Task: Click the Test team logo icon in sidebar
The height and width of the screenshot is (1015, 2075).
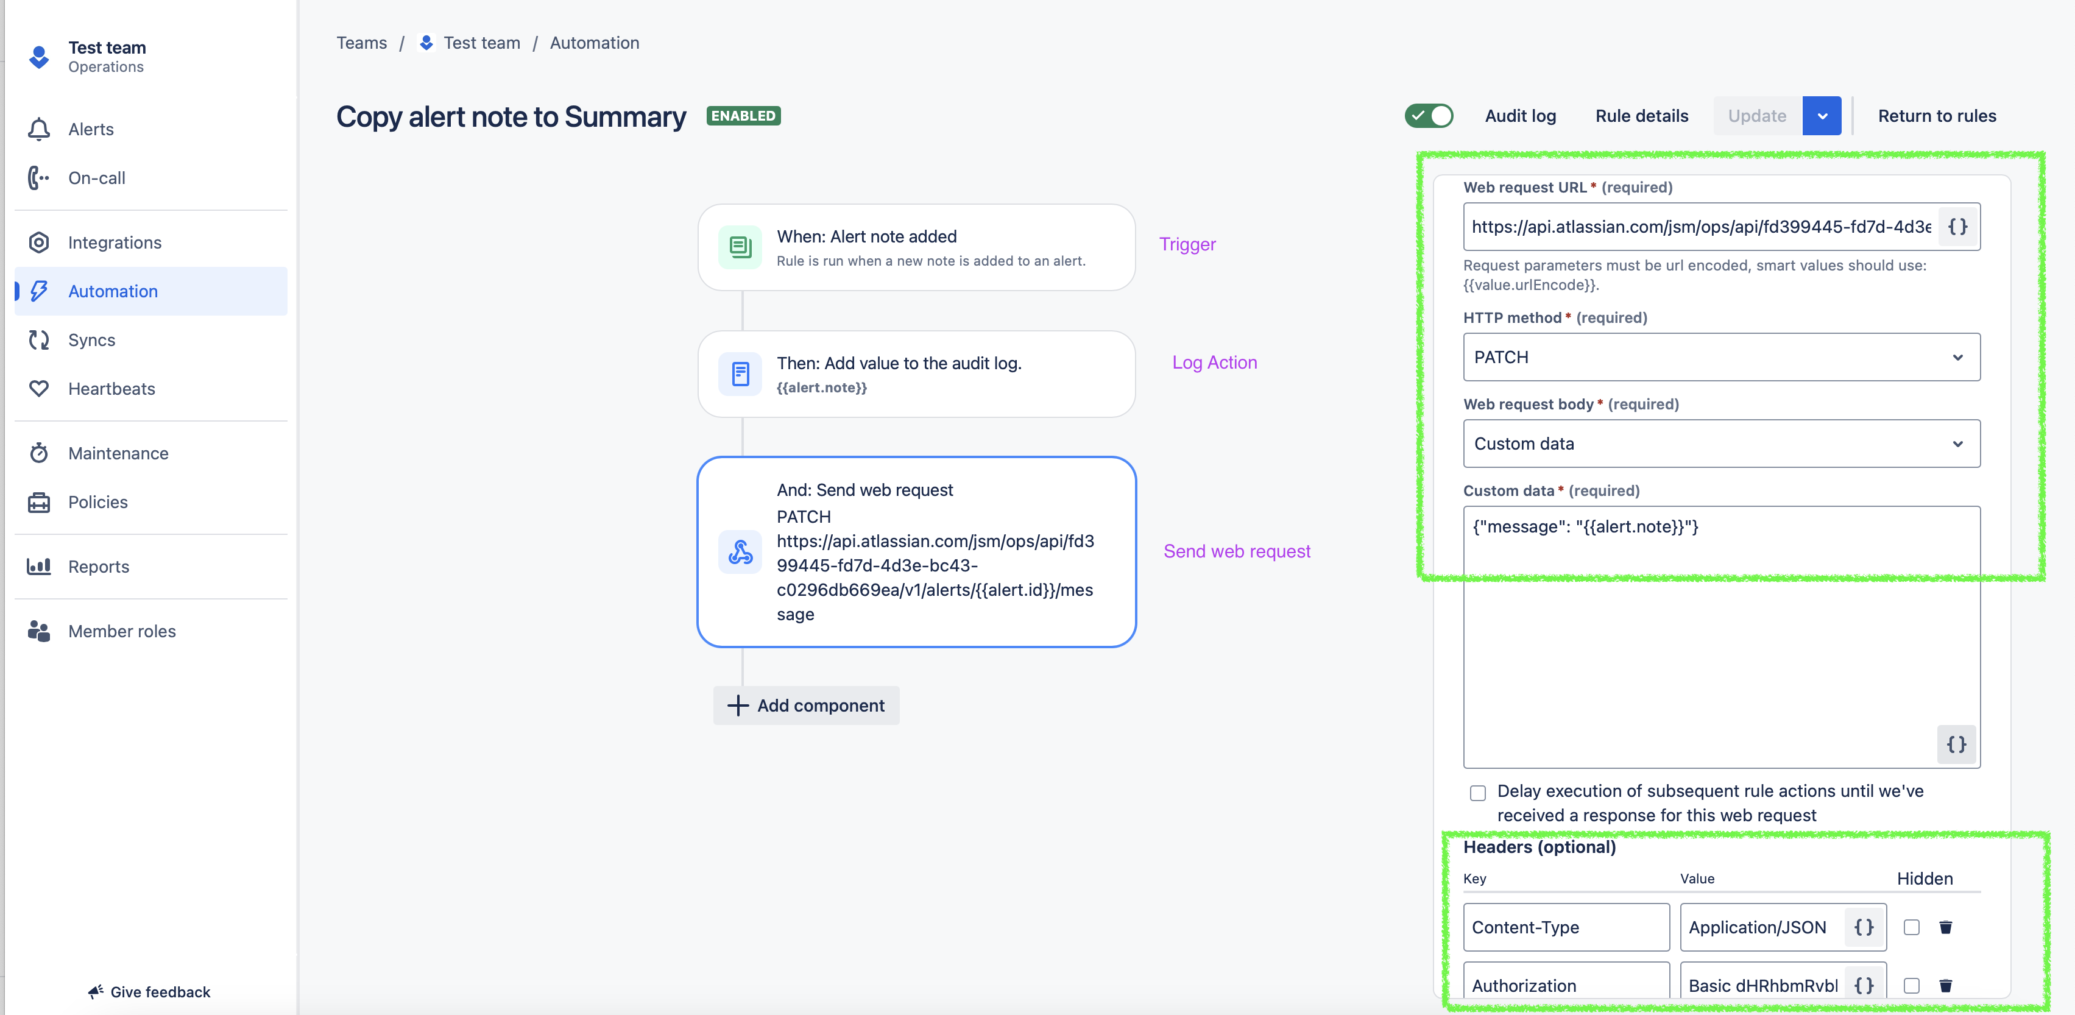Action: click(x=38, y=57)
